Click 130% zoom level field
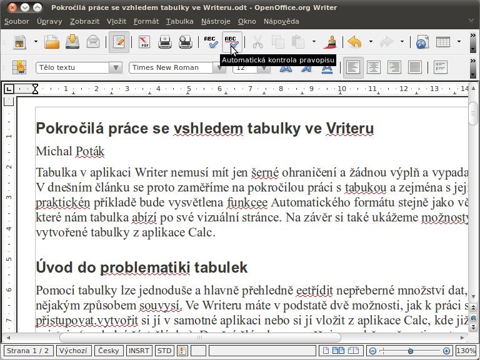 click(466, 351)
